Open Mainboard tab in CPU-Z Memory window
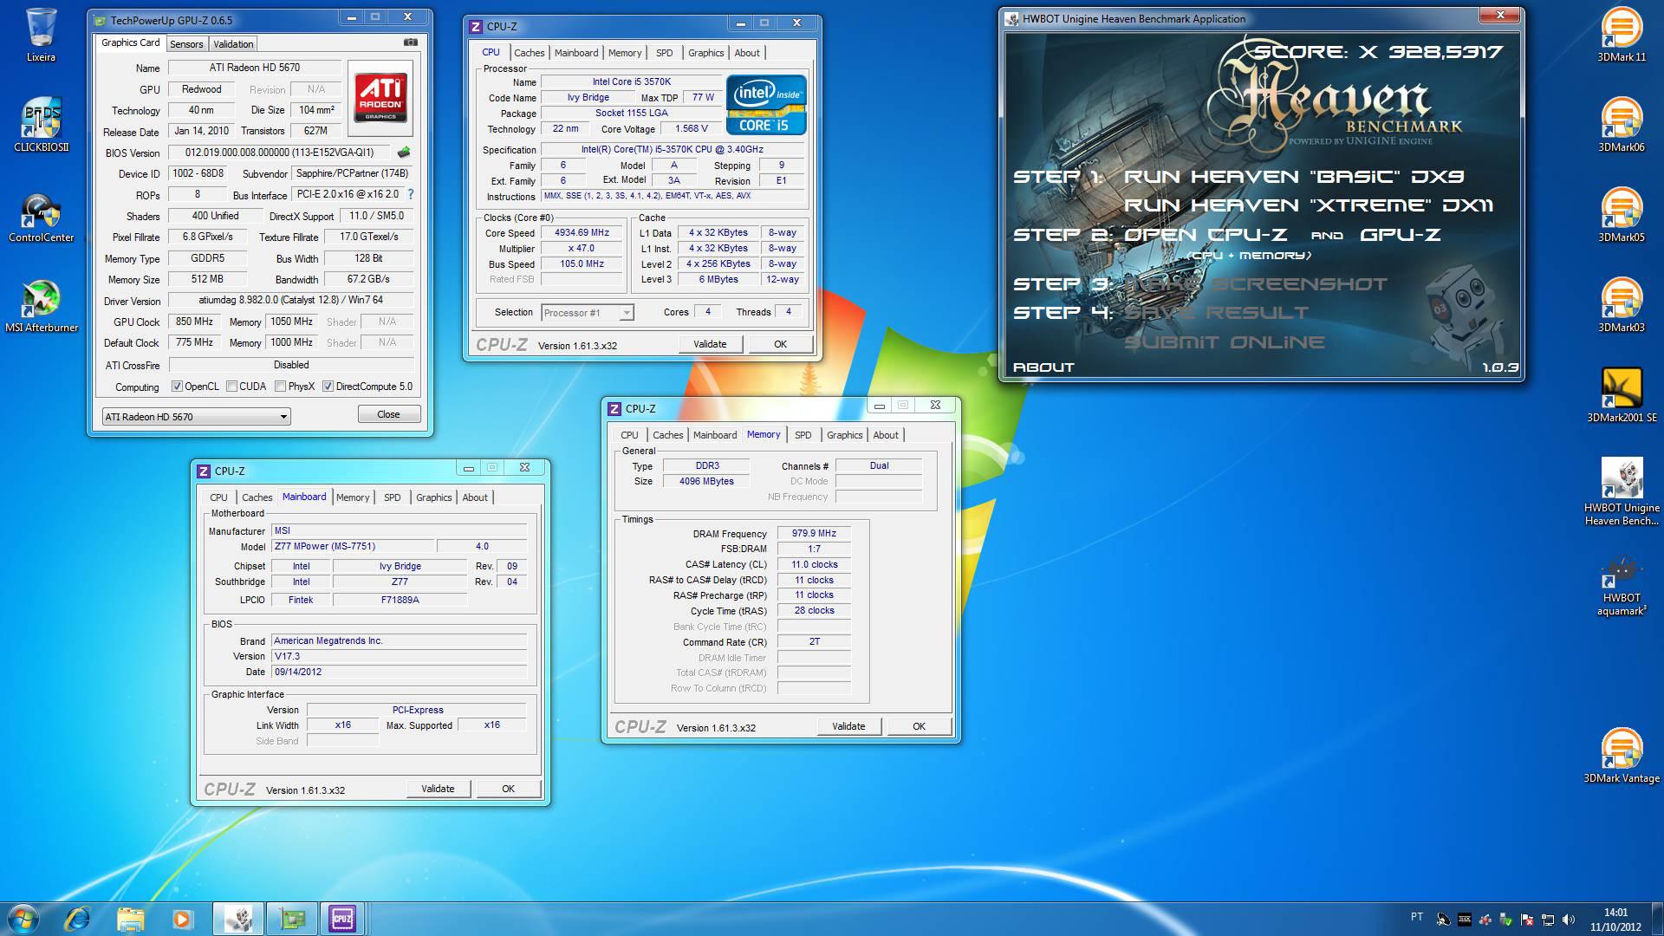The height and width of the screenshot is (936, 1664). 715,435
